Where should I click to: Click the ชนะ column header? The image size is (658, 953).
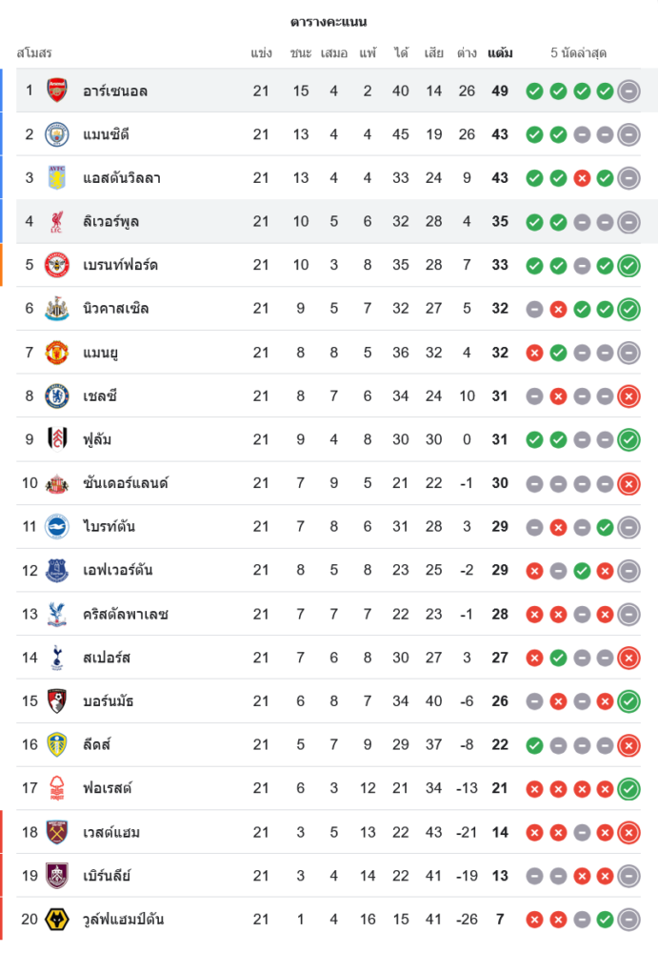coord(301,53)
